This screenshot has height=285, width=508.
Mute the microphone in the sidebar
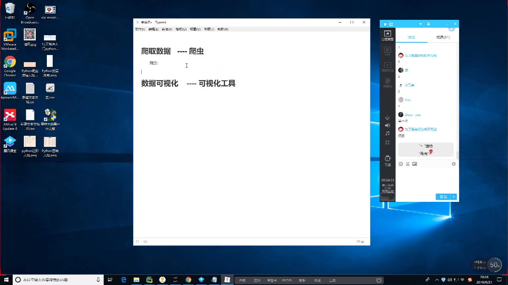click(x=387, y=118)
